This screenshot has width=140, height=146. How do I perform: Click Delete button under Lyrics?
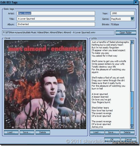click(x=127, y=132)
